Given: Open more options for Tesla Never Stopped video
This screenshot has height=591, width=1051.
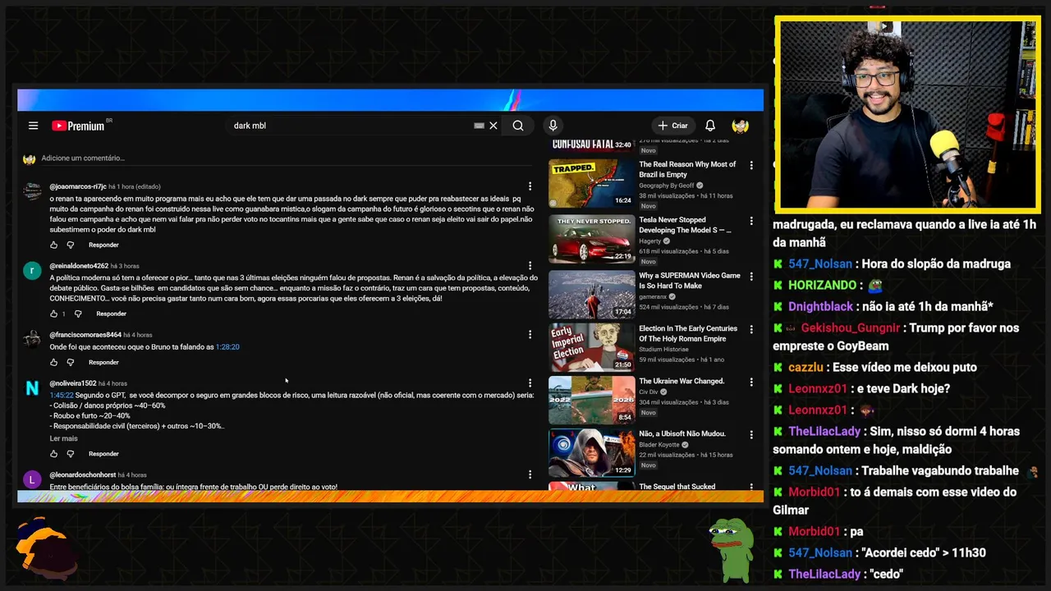Looking at the screenshot, I should point(751,221).
